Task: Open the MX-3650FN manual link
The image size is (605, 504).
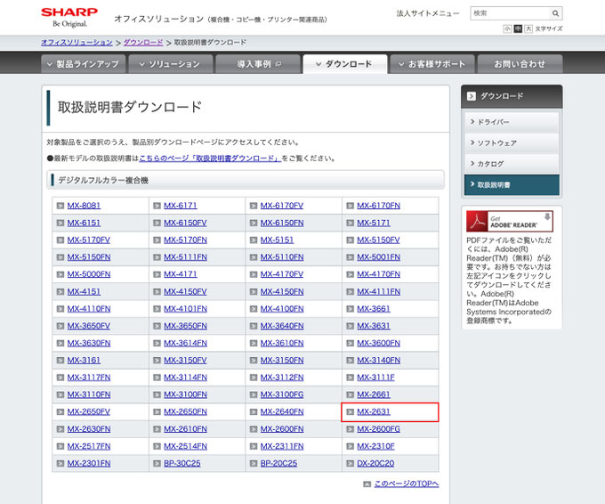Action: coord(185,326)
